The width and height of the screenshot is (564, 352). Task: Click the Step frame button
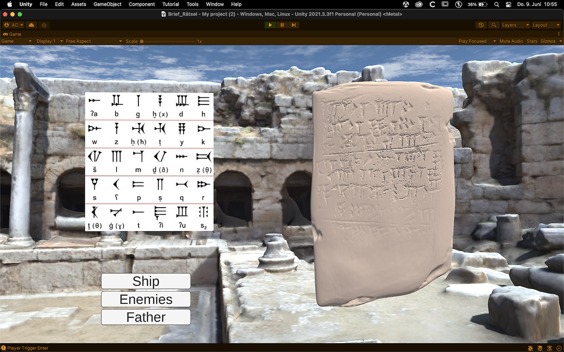click(294, 25)
